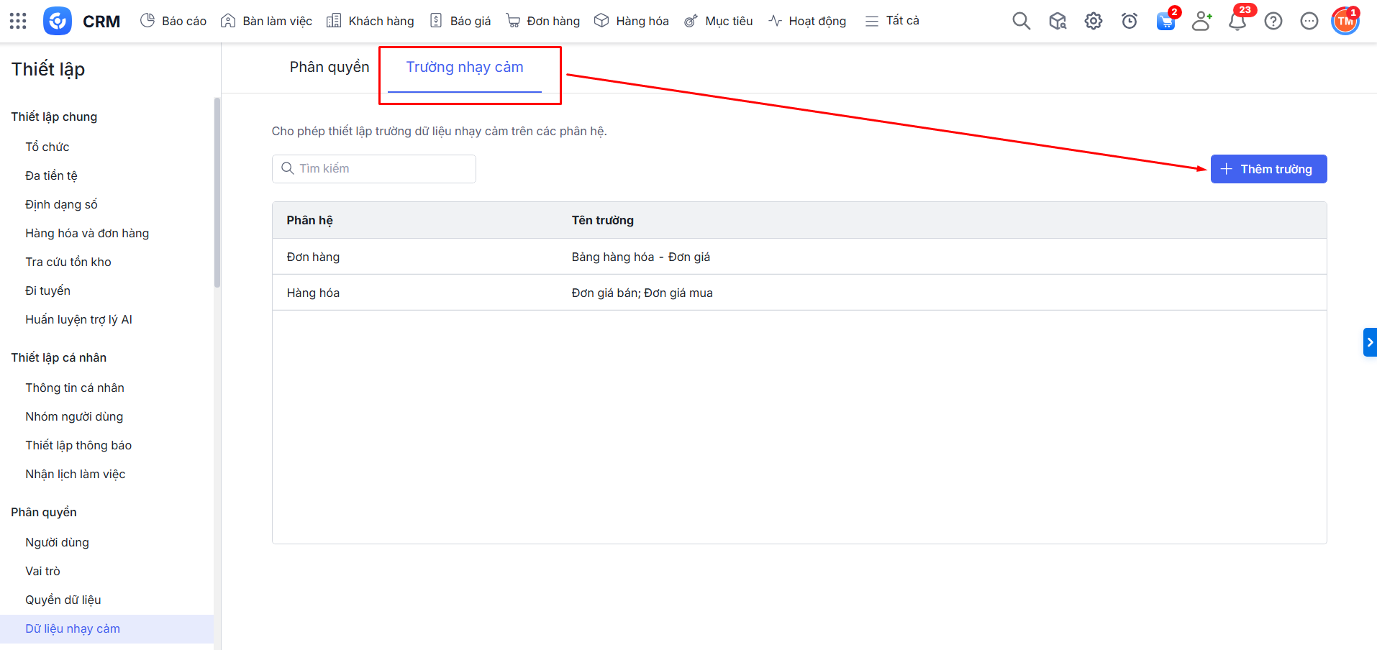Open the shopping cart icon with badge
Image resolution: width=1377 pixels, height=650 pixels.
(x=1165, y=21)
